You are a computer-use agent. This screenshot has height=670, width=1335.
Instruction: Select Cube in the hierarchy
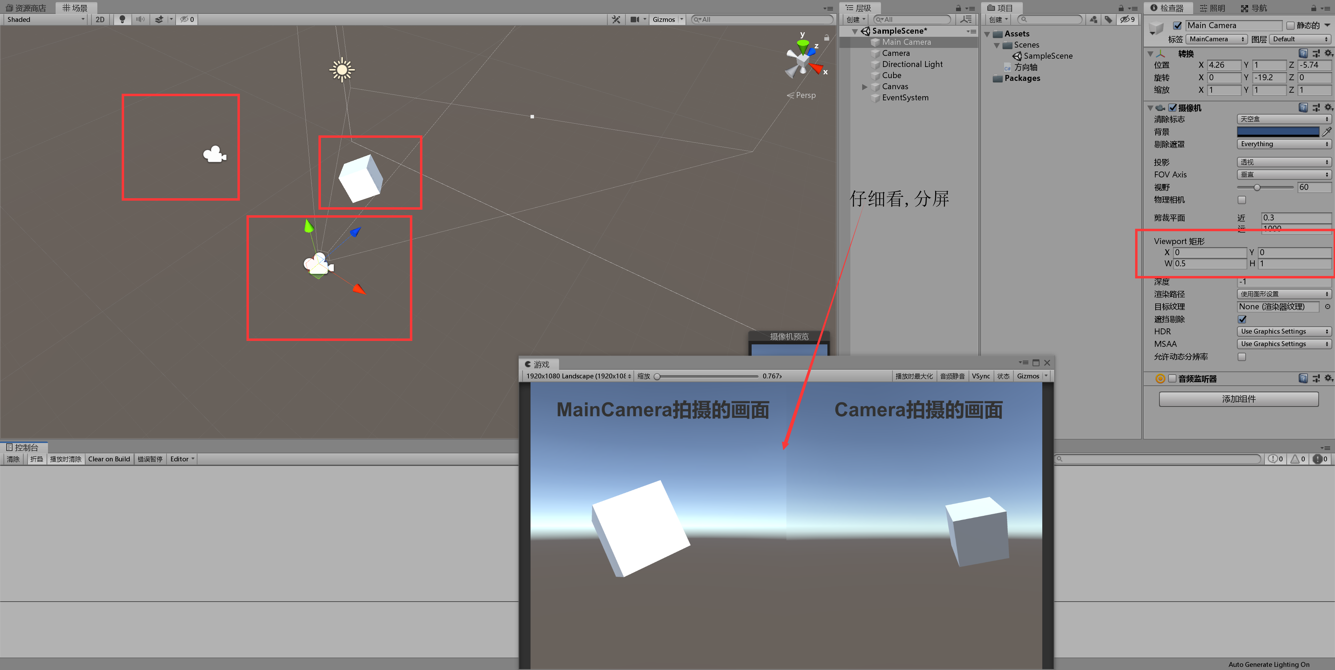[891, 76]
